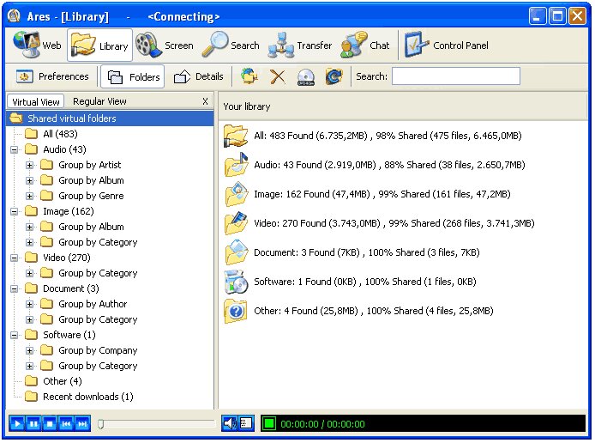Click the Play button in player bar
This screenshot has height=443, width=595.
[x=17, y=423]
